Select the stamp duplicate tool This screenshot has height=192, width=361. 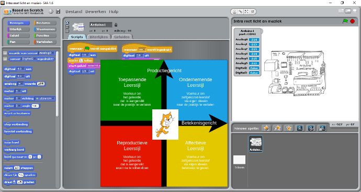point(234,12)
